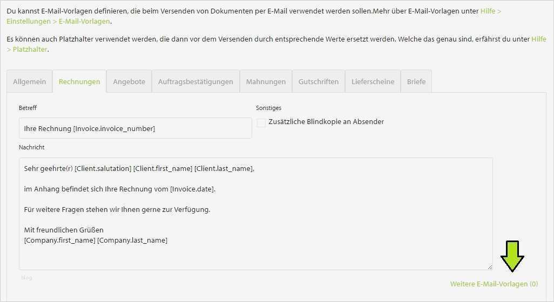The image size is (554, 302).
Task: Click the [Client.salutation] placeholder in the message
Action: 103,169
